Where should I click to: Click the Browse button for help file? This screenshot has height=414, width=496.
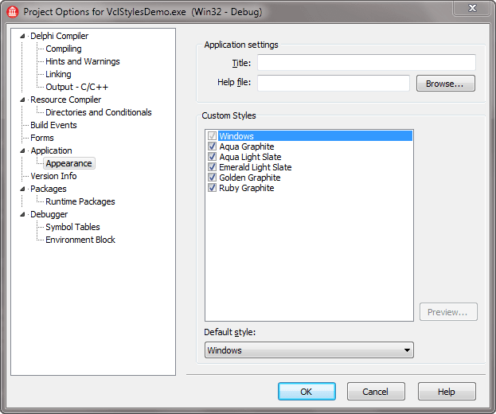(445, 84)
